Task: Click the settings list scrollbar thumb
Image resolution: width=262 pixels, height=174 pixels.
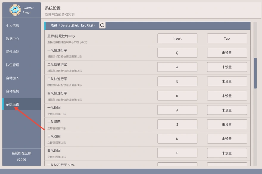Action: pyautogui.click(x=255, y=73)
